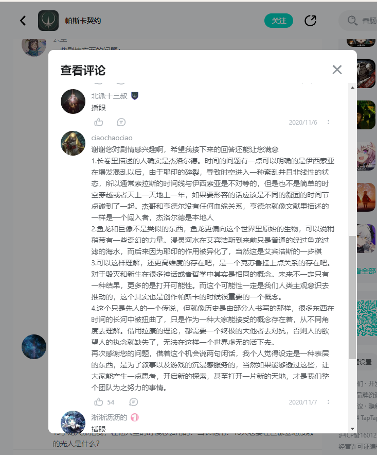This screenshot has width=377, height=455.
Task: Click the comments scrollbar down arrow
Action: tap(352, 429)
